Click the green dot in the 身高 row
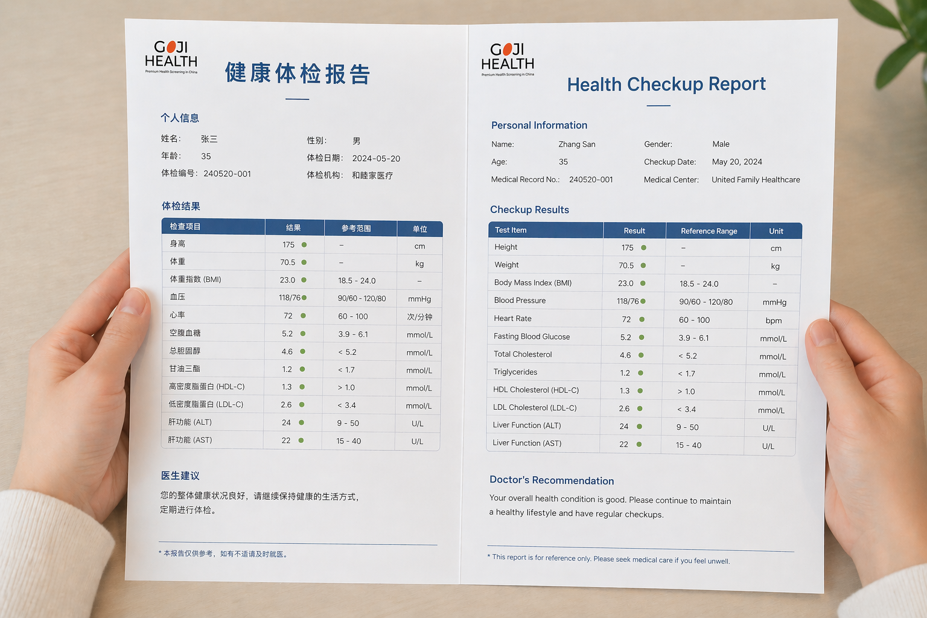Viewport: 927px width, 618px height. point(304,244)
